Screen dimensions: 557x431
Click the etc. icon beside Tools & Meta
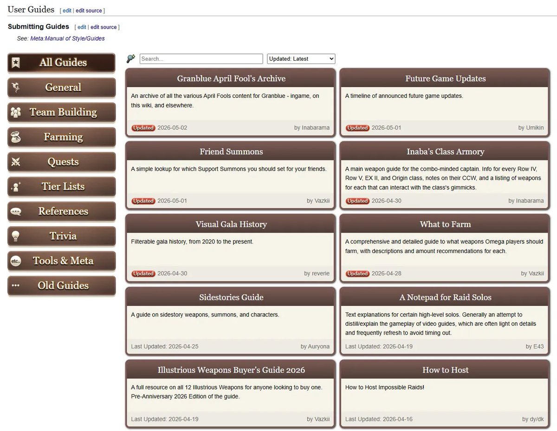coord(16,261)
